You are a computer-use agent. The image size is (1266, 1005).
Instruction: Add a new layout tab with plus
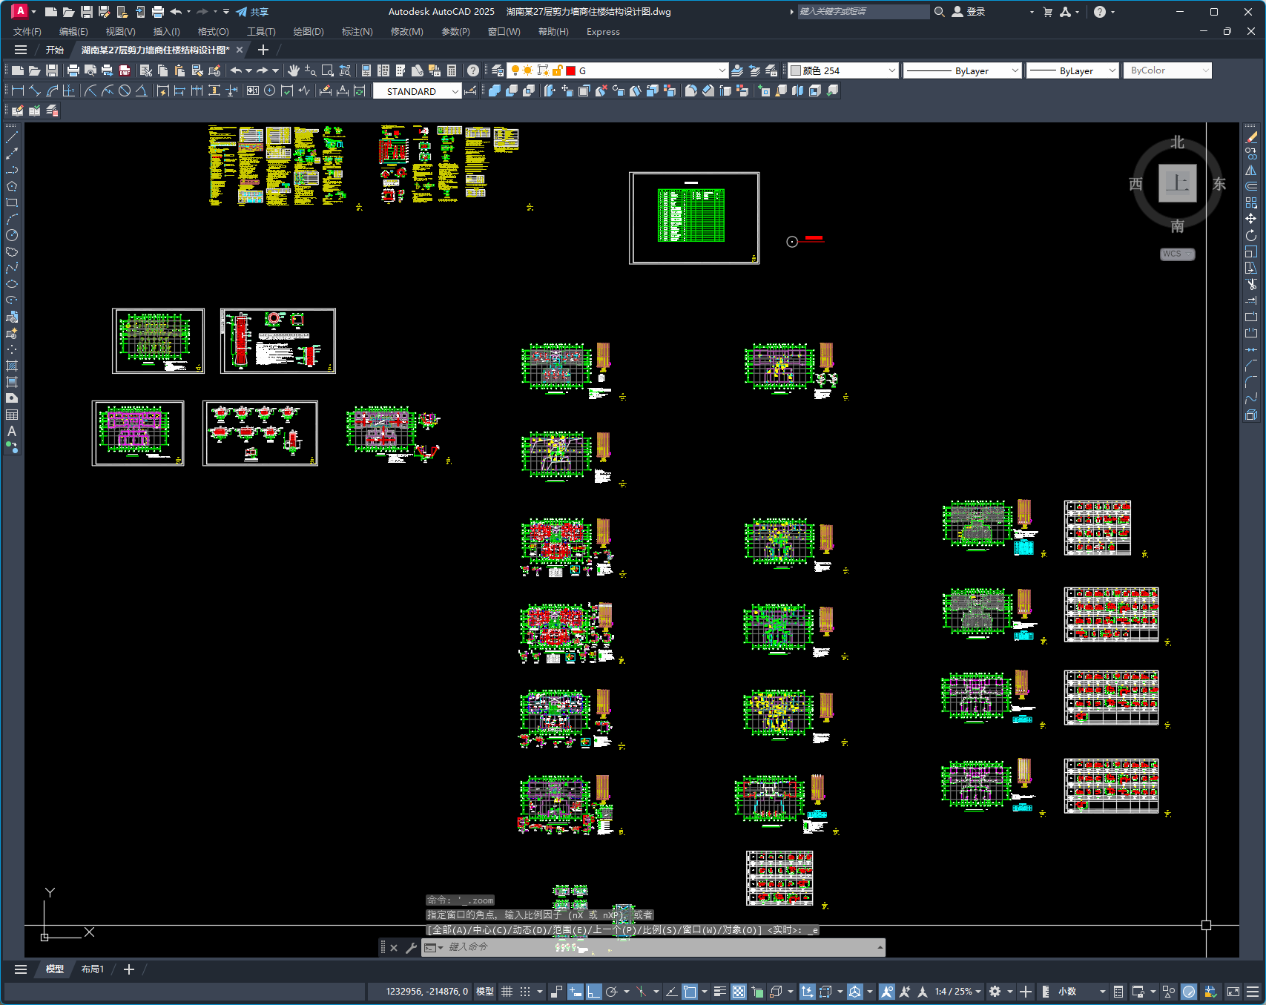(x=128, y=969)
